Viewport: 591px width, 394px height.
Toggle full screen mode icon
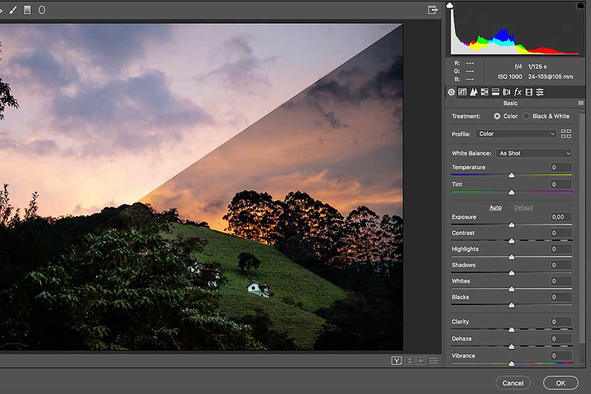[433, 10]
